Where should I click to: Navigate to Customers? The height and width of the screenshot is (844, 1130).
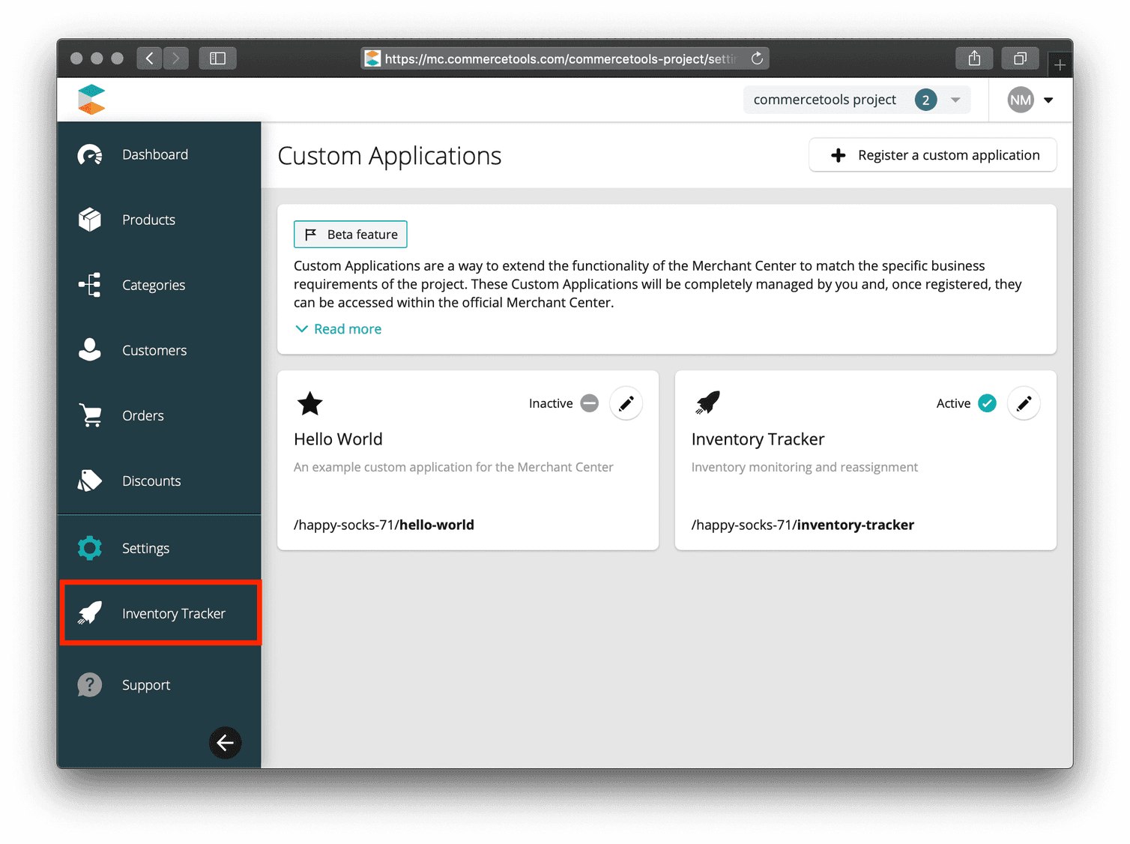(x=154, y=350)
